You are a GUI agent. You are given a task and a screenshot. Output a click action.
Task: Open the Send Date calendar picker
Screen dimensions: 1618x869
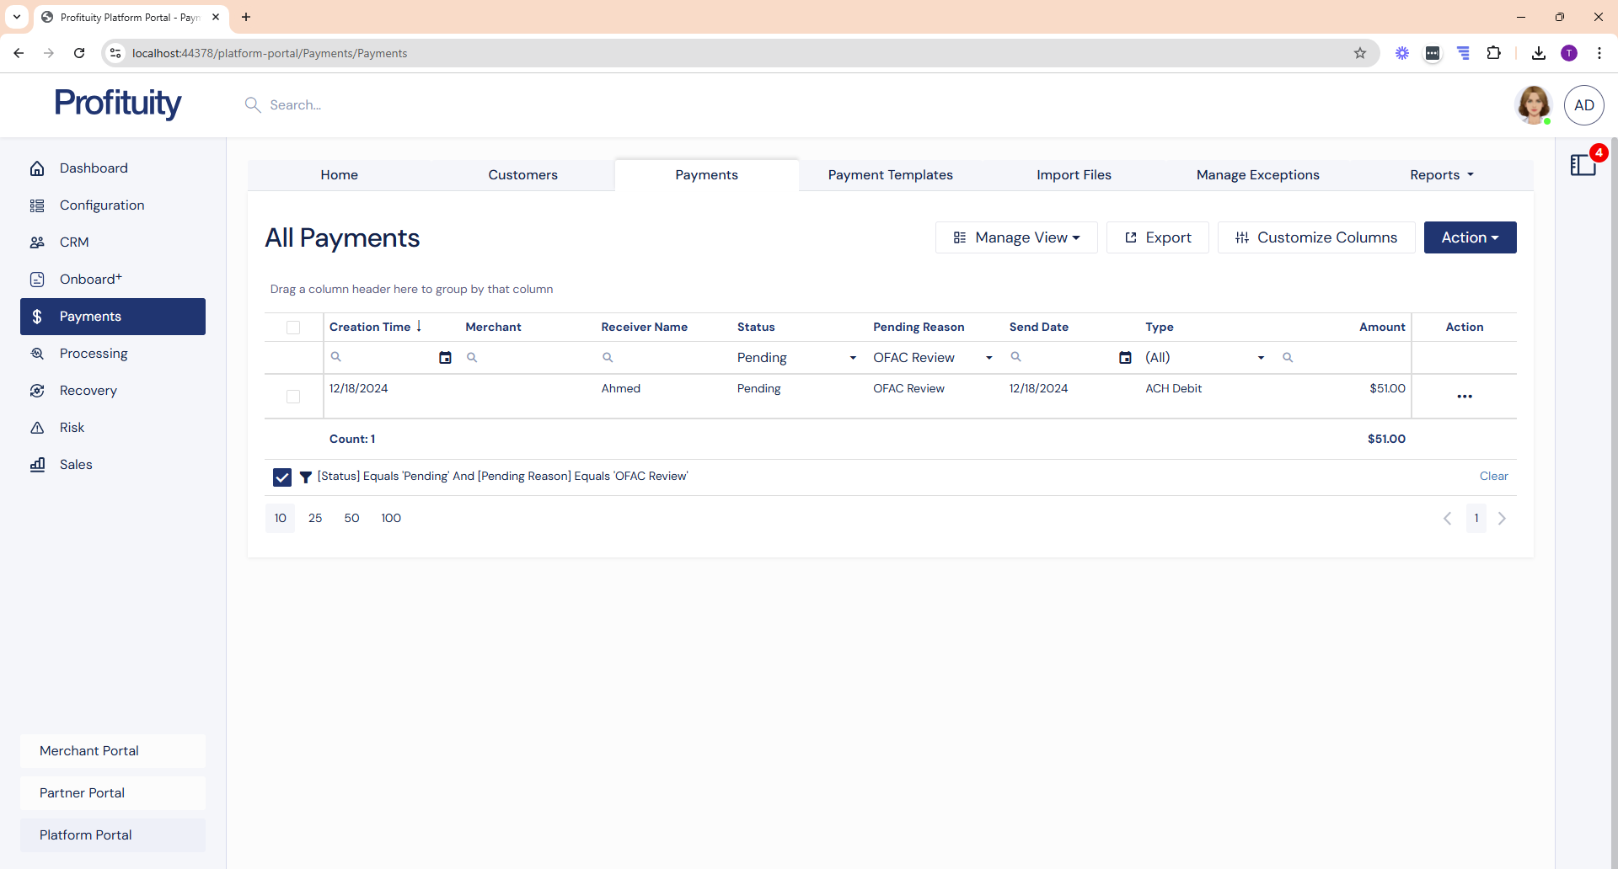click(x=1125, y=358)
